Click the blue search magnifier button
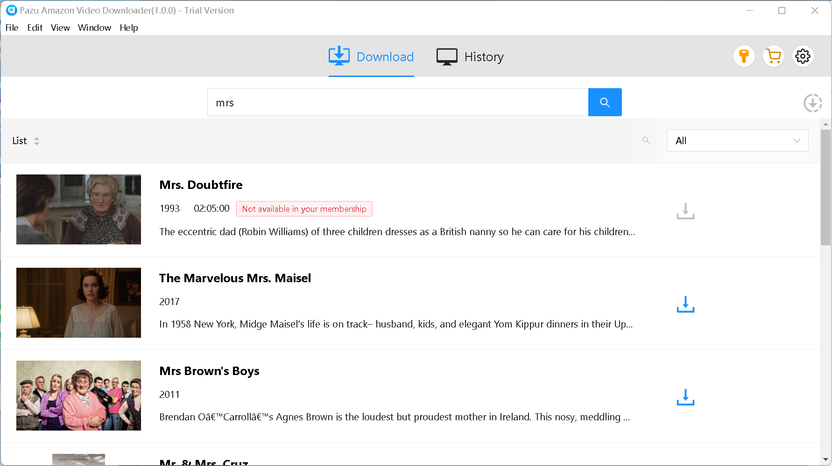This screenshot has width=832, height=466. [605, 102]
